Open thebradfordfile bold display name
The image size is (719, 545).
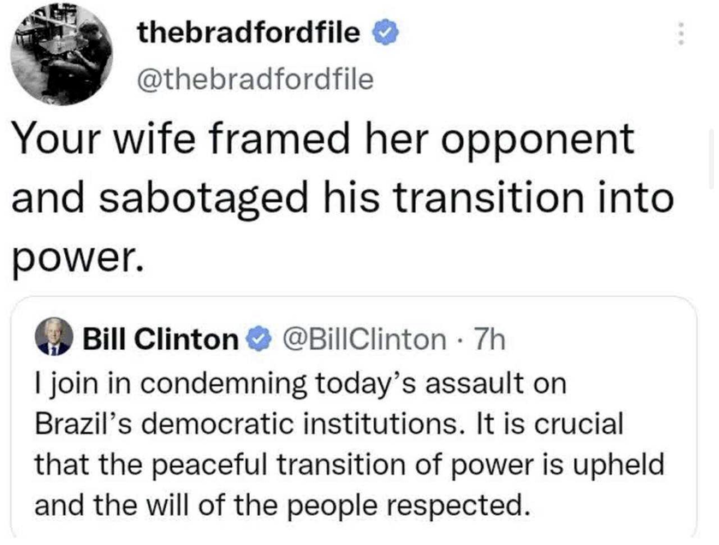249,33
